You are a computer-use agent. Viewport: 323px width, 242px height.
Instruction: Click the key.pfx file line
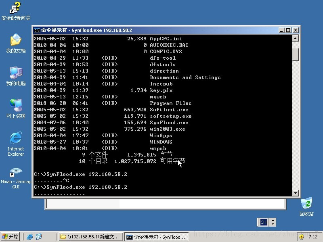coord(103,90)
